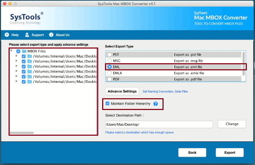The image size is (255, 165).
Task: Select the EMLX export radio button
Action: (110, 73)
